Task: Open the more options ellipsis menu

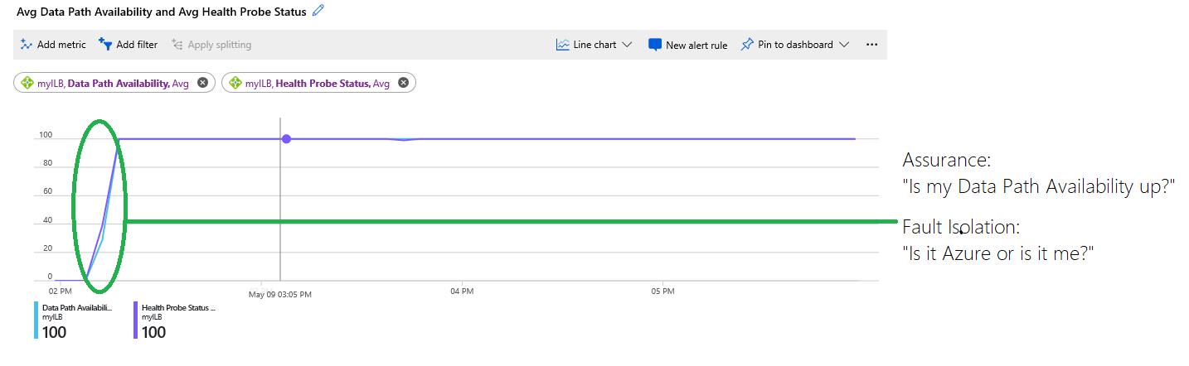Action: pyautogui.click(x=871, y=45)
